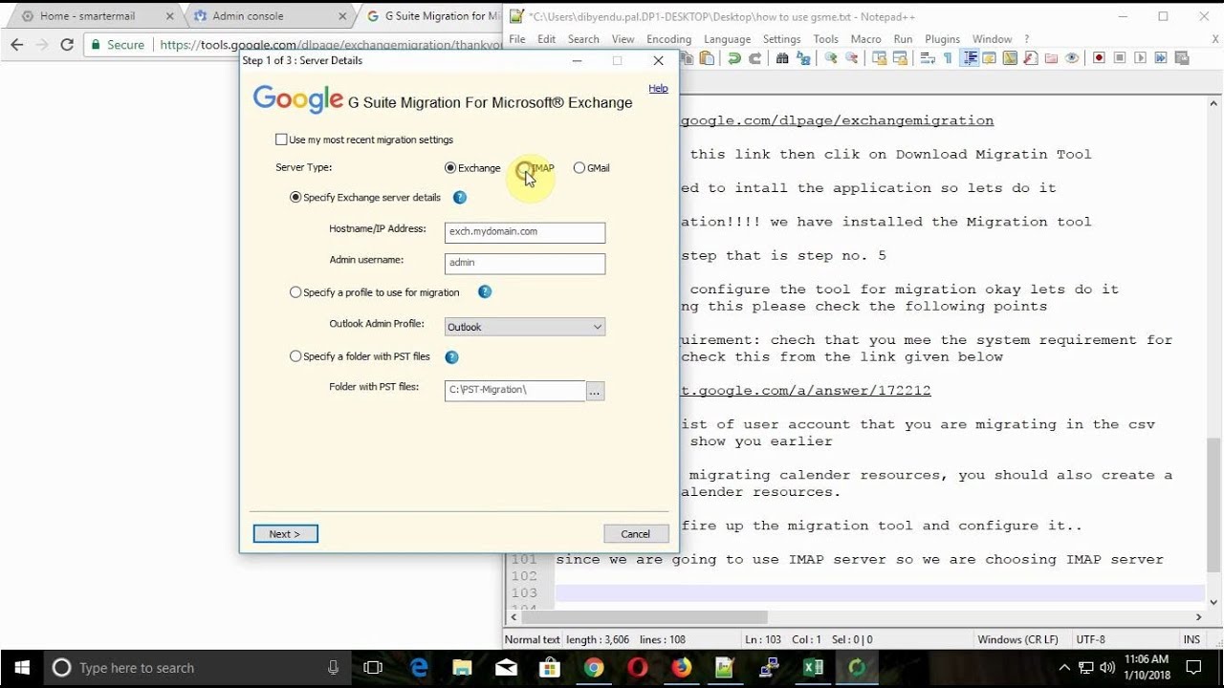Open Notepad++ Tools menu
This screenshot has width=1224, height=688.
click(825, 39)
